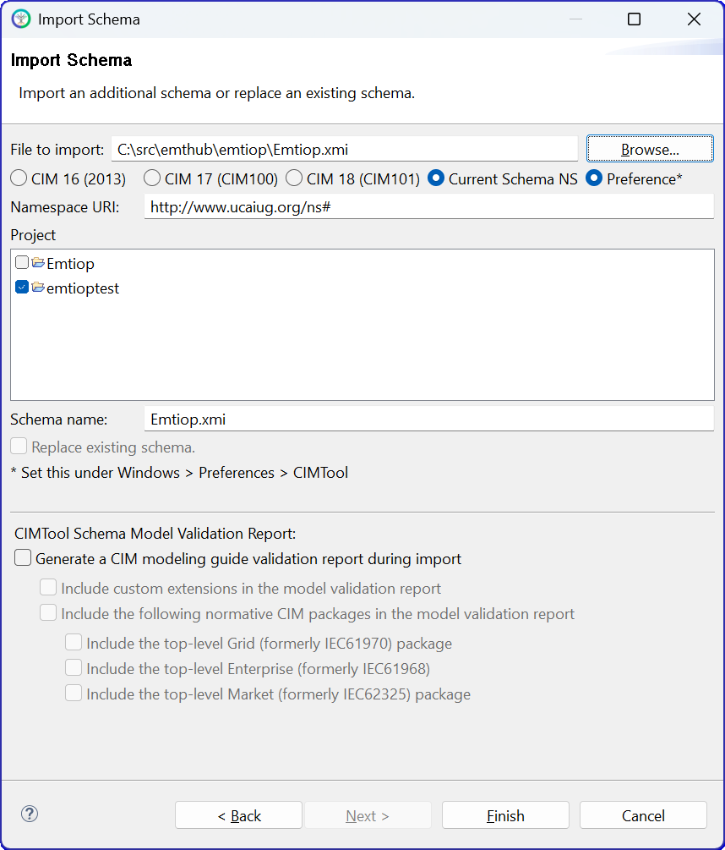Click the 'Set this under Windows > Preferences > CIMTool' note

179,473
